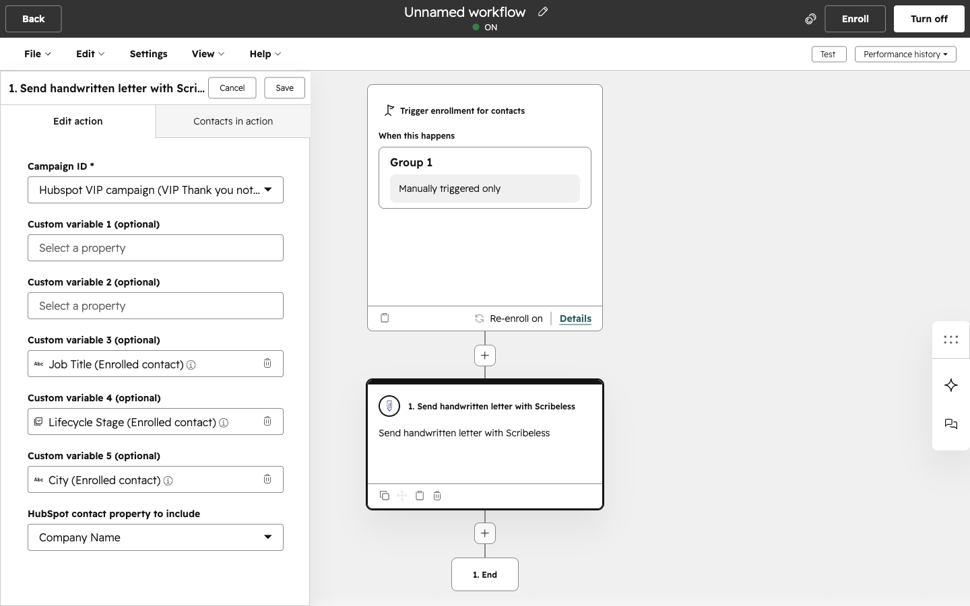The height and width of the screenshot is (606, 970).
Task: Open Campaign ID dropdown
Action: 156,190
